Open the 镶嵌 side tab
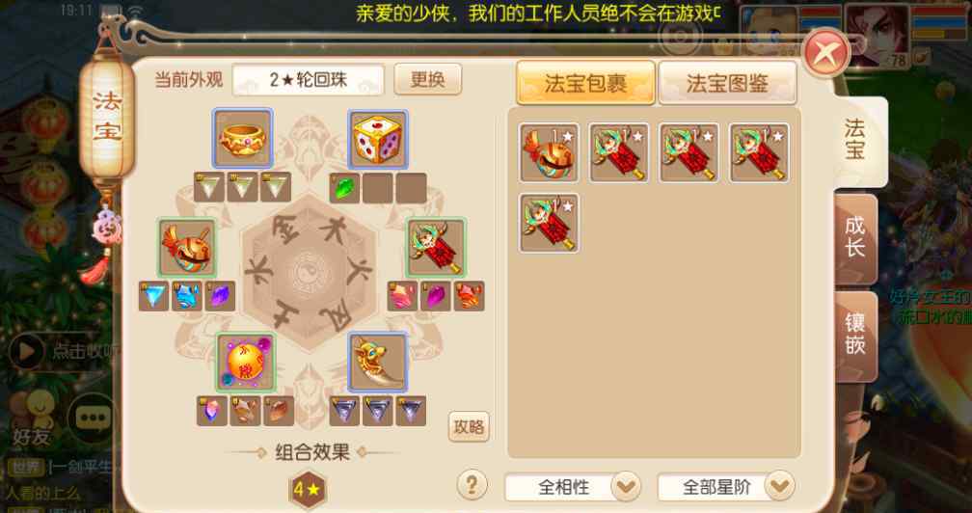Image resolution: width=972 pixels, height=513 pixels. 855,336
